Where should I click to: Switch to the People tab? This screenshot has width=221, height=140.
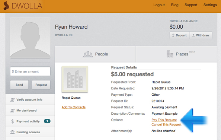point(95,54)
